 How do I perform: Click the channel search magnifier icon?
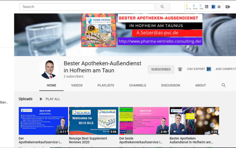click(224, 85)
